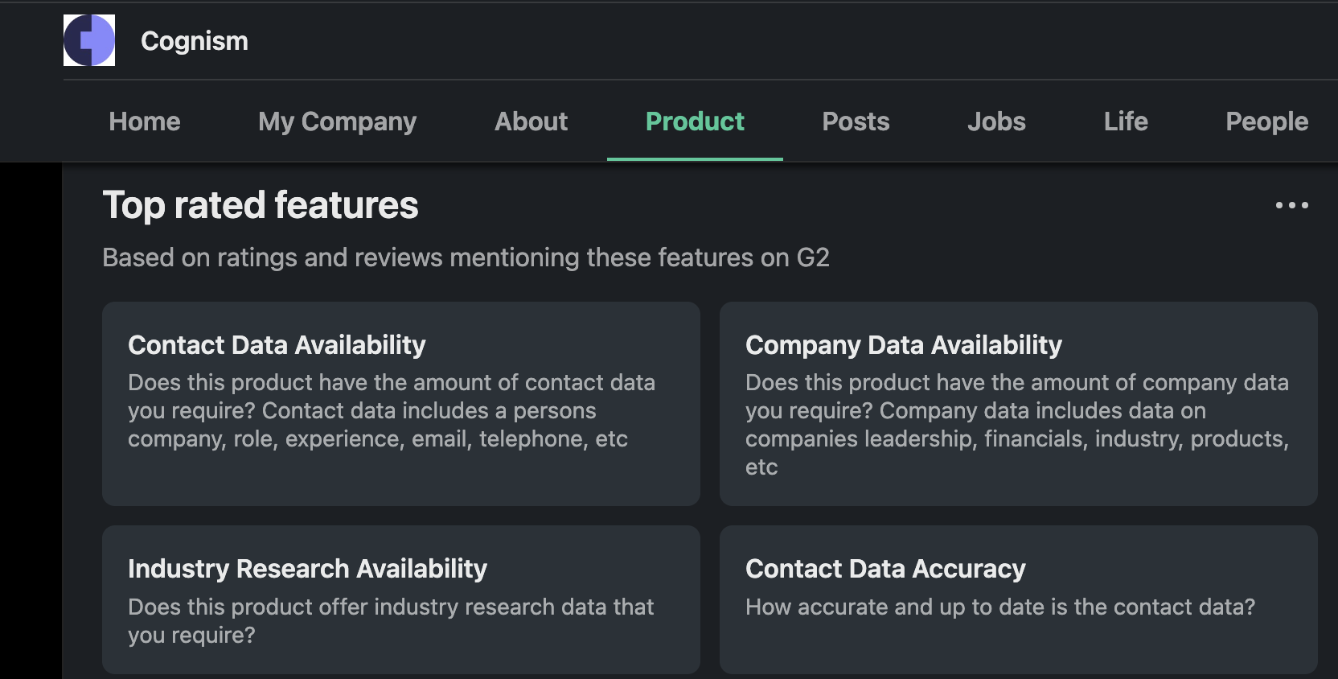This screenshot has height=679, width=1338.
Task: Click the company data description mentioning financials
Action: pyautogui.click(x=1016, y=425)
